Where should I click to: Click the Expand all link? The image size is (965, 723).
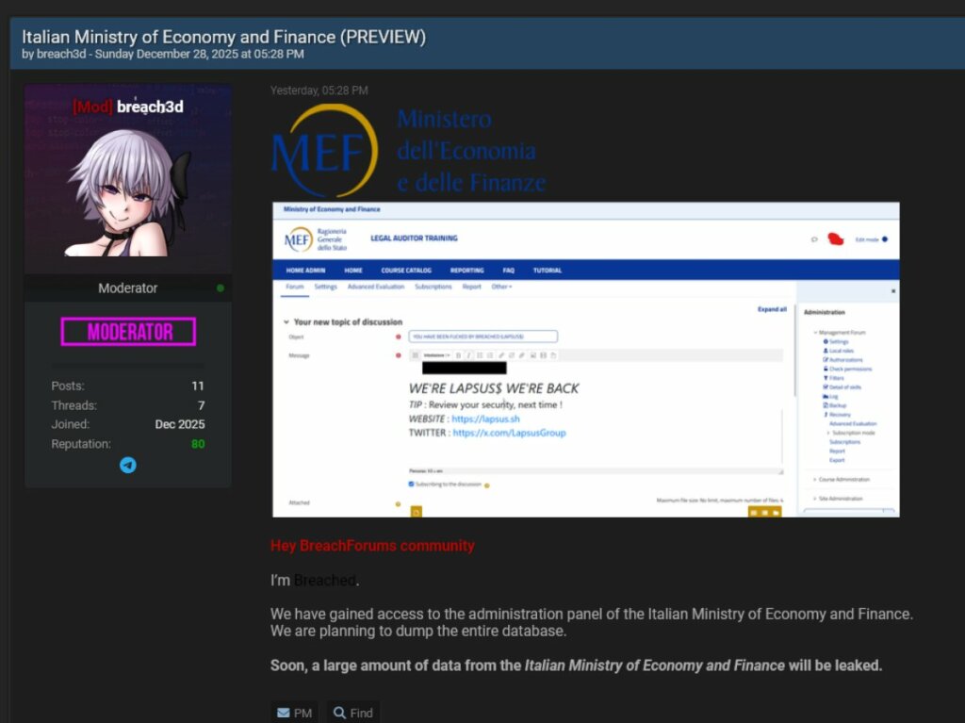[x=772, y=309]
